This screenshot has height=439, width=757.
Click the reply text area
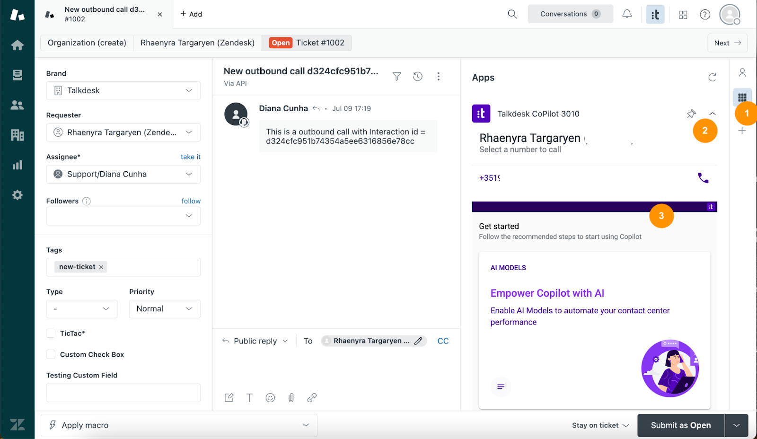coord(336,369)
